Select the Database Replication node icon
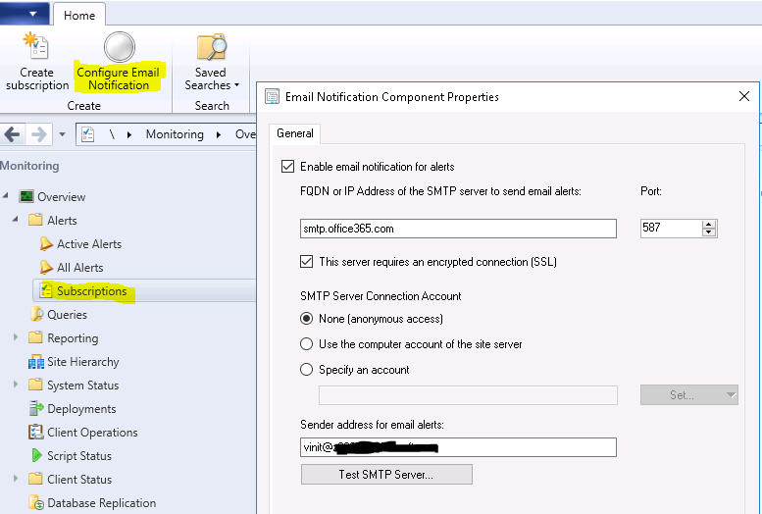 click(x=36, y=503)
